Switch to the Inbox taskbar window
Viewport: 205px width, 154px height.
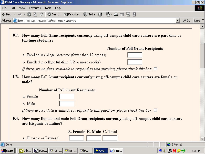point(25,151)
